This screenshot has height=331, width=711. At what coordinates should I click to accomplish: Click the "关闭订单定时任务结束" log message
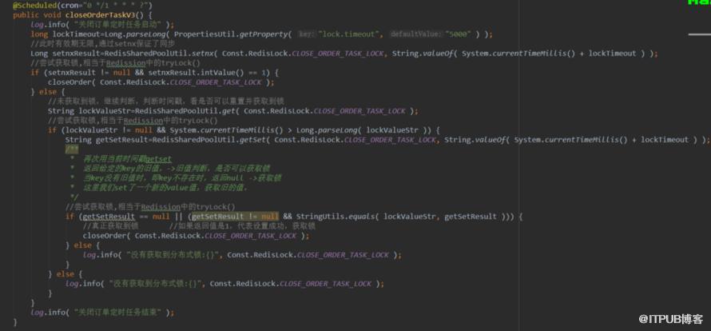click(117, 313)
